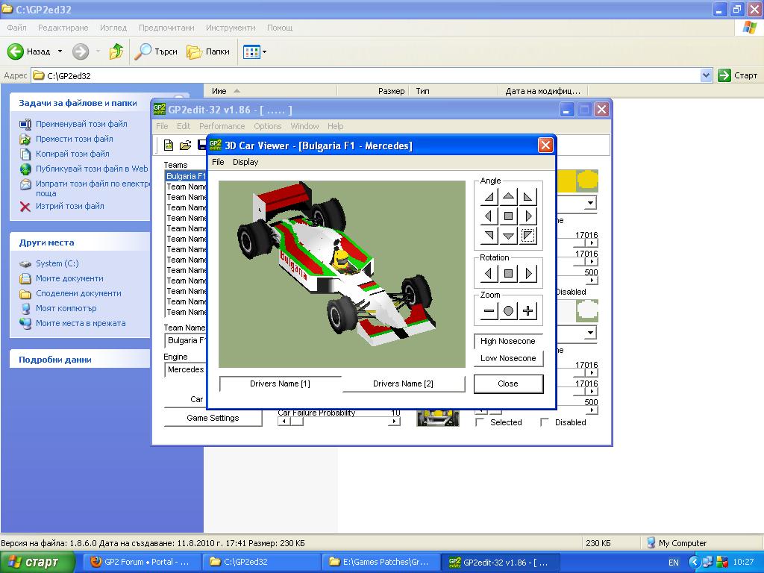This screenshot has height=573, width=764.
Task: Open Game Settings in GP2edit
Action: [x=213, y=418]
